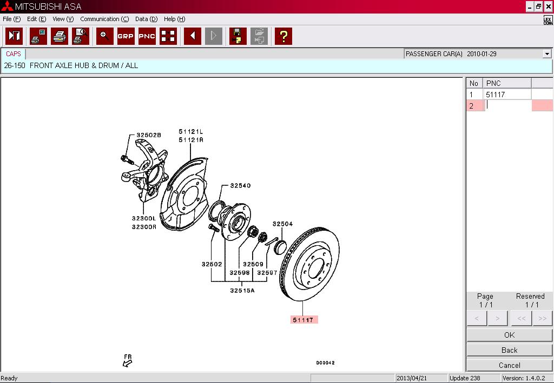
Task: Click the save floppy disk icon
Action: click(238, 36)
